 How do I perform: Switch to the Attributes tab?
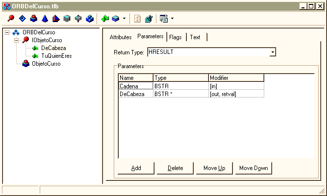(121, 37)
